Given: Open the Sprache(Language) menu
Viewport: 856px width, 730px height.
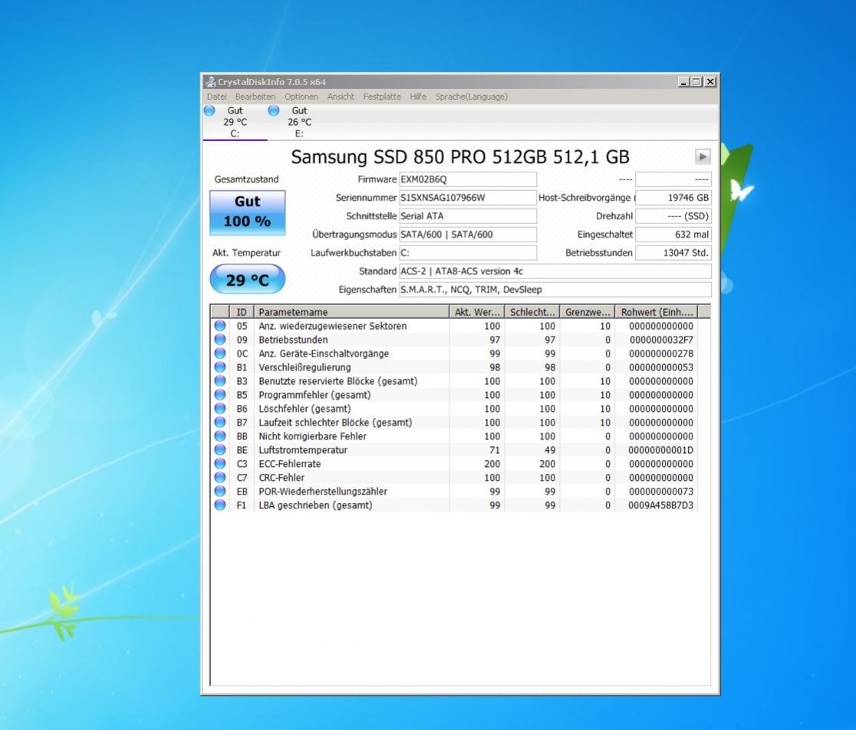Looking at the screenshot, I should (x=471, y=97).
